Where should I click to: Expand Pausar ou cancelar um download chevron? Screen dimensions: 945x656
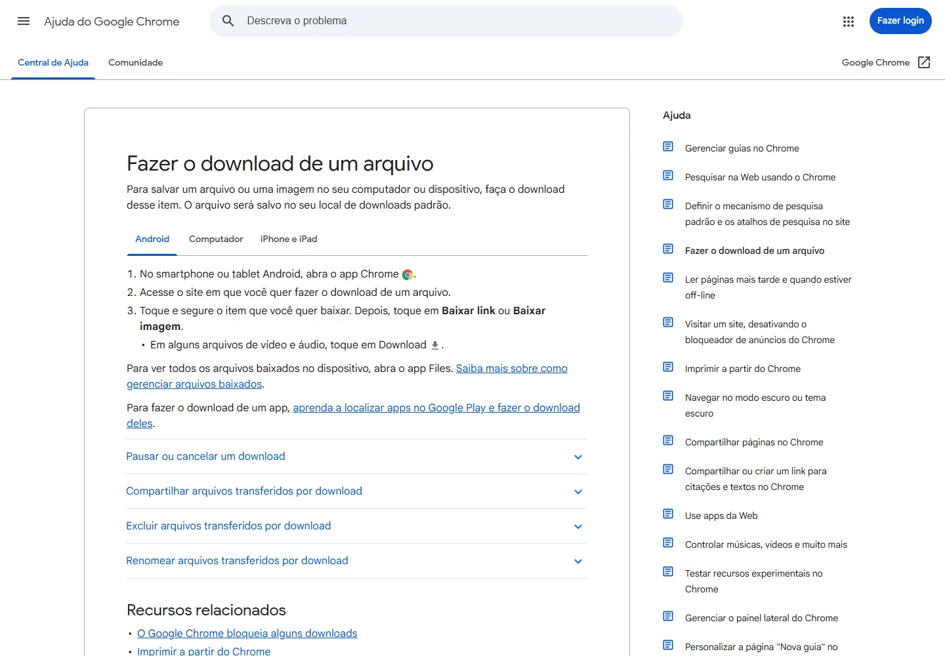[578, 457]
